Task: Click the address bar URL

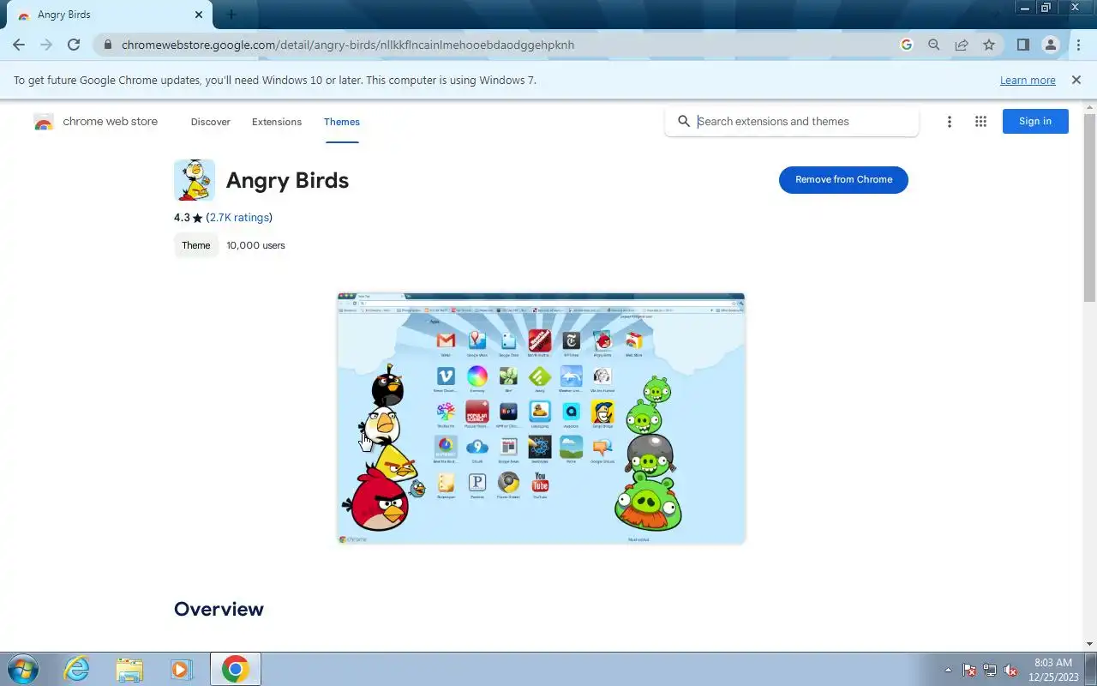Action: coord(347,45)
